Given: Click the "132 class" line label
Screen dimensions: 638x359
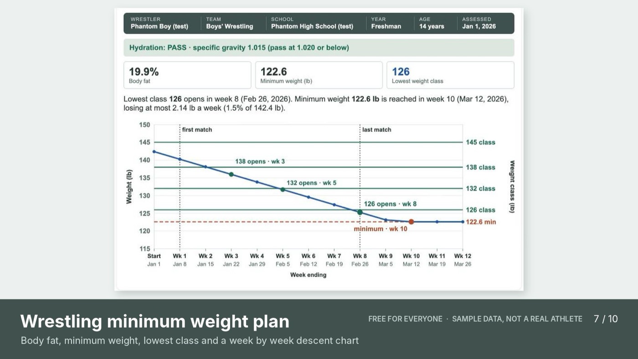Looking at the screenshot, I should (x=480, y=188).
